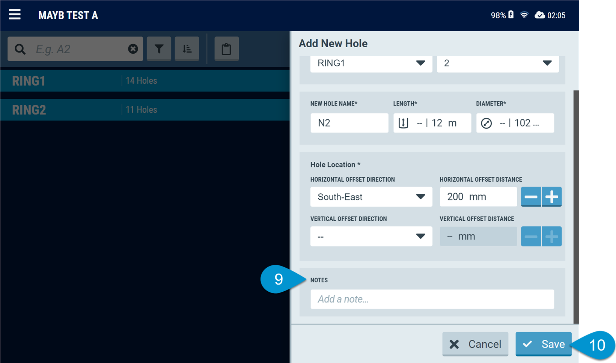Open the filter options
Viewport: 616px width, 363px height.
tap(159, 49)
